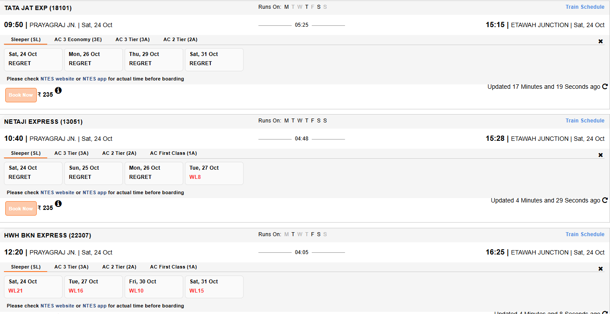Choose Sat, 31 Oct card for TATA JAT EXP

214,59
